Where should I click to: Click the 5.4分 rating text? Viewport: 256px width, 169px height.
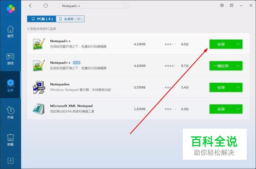coord(185,87)
